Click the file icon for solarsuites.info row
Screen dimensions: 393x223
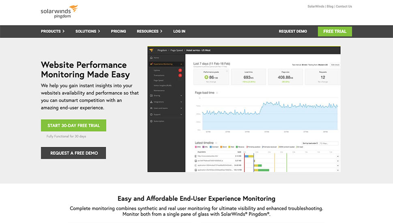196,156
